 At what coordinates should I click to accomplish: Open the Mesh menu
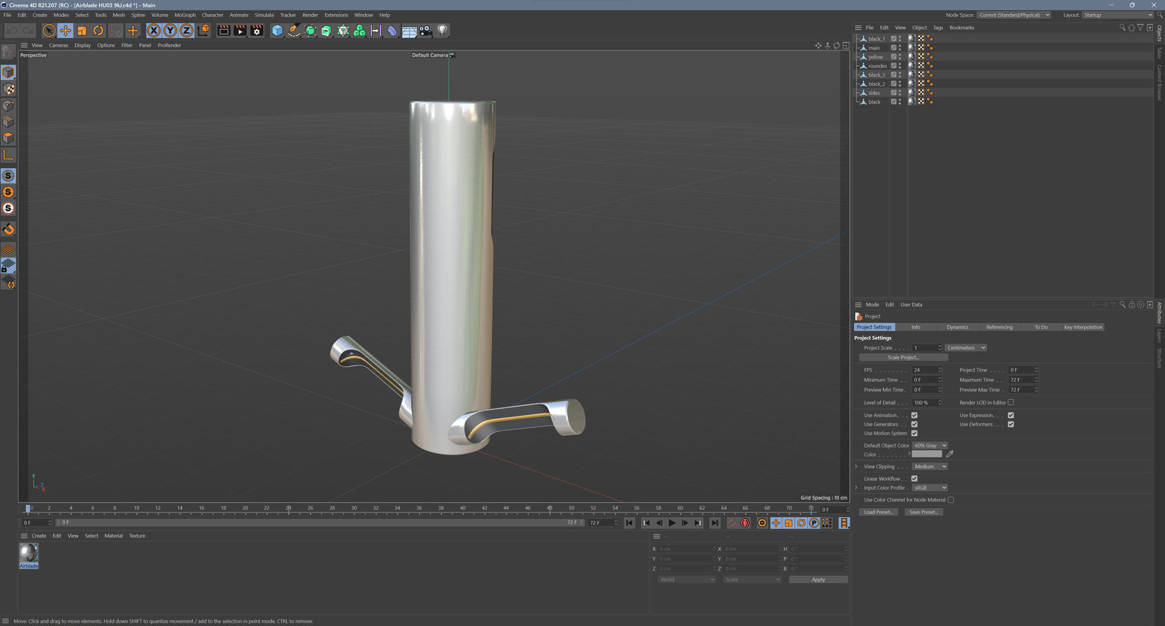(x=119, y=15)
